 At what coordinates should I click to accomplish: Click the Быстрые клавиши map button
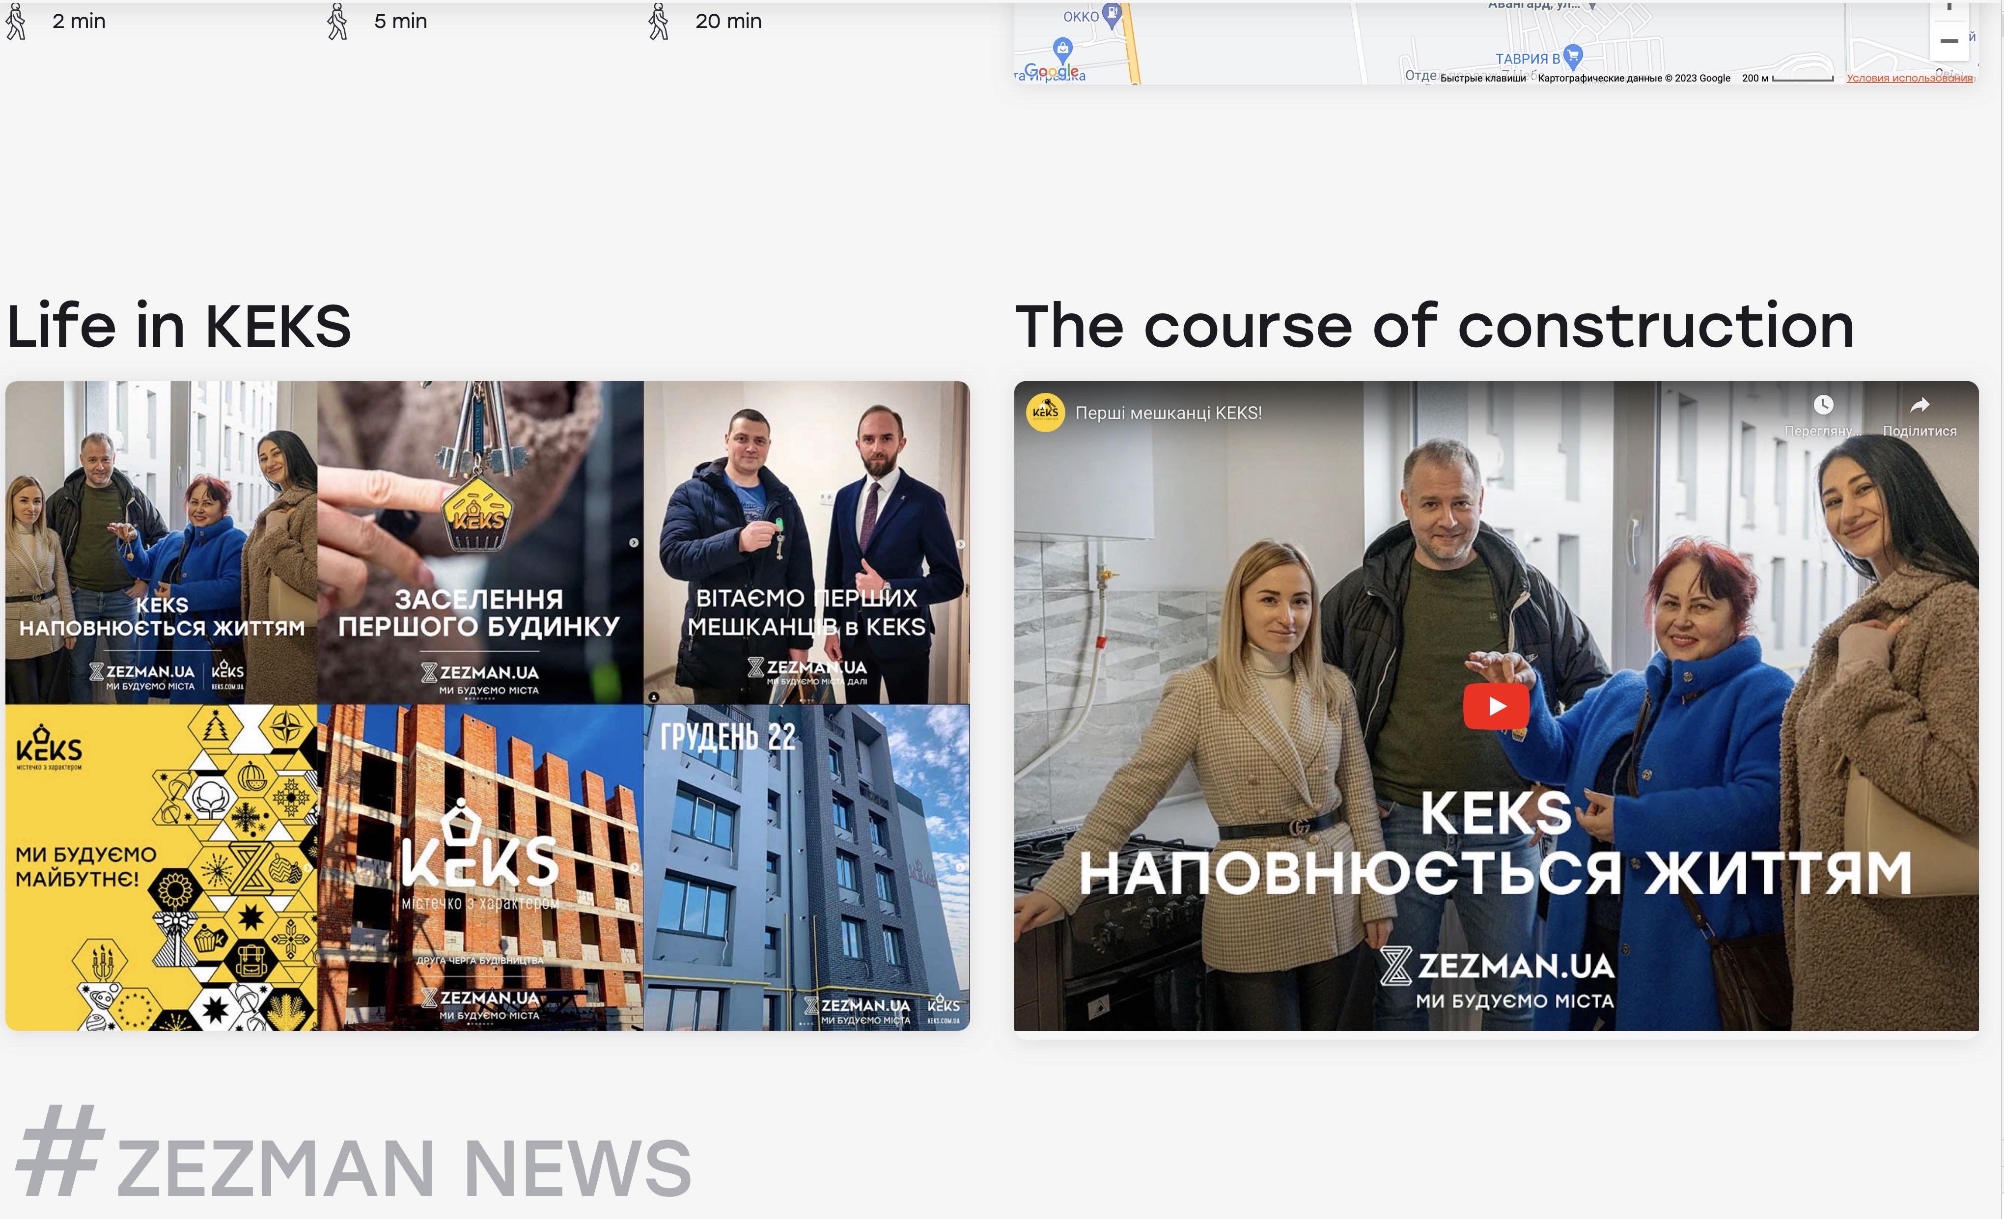(x=1483, y=78)
